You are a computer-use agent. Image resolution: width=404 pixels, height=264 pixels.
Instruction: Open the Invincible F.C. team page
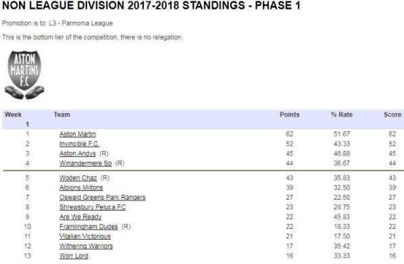pos(79,144)
